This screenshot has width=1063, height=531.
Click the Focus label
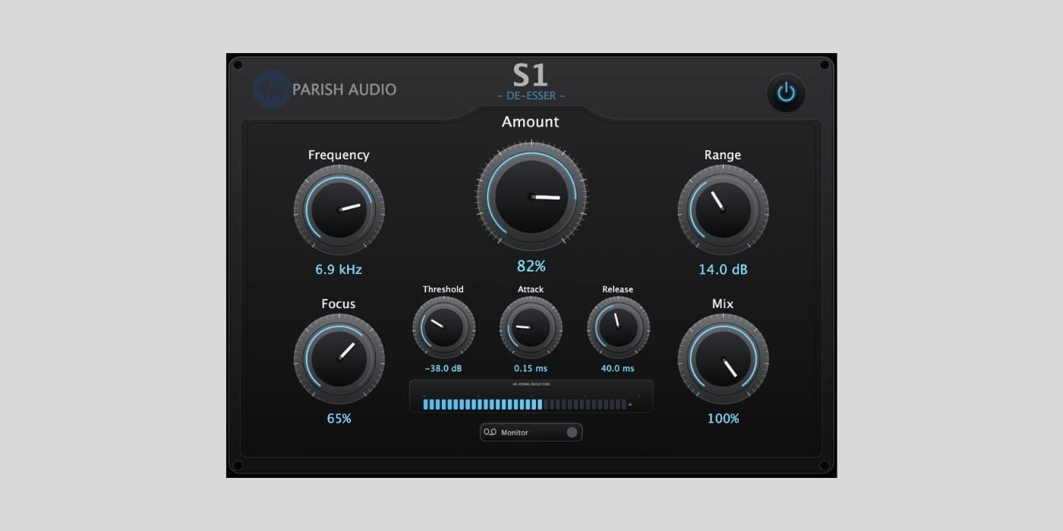click(339, 303)
